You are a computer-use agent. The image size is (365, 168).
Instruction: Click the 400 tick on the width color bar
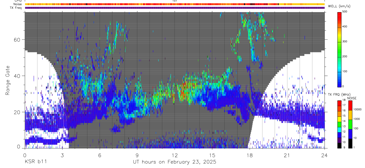click(x=345, y=26)
